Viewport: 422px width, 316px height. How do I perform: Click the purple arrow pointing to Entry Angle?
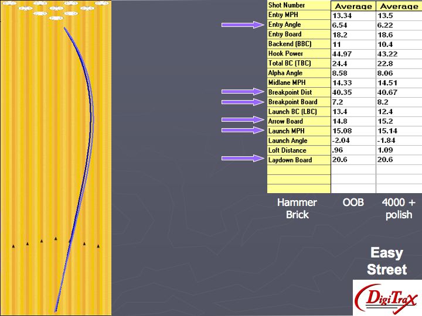(242, 25)
